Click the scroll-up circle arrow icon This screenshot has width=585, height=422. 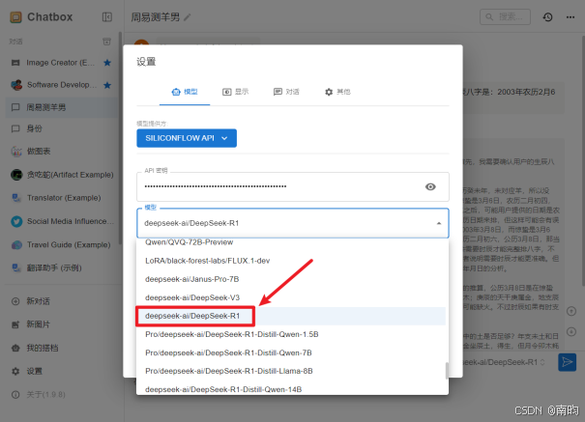[571, 311]
